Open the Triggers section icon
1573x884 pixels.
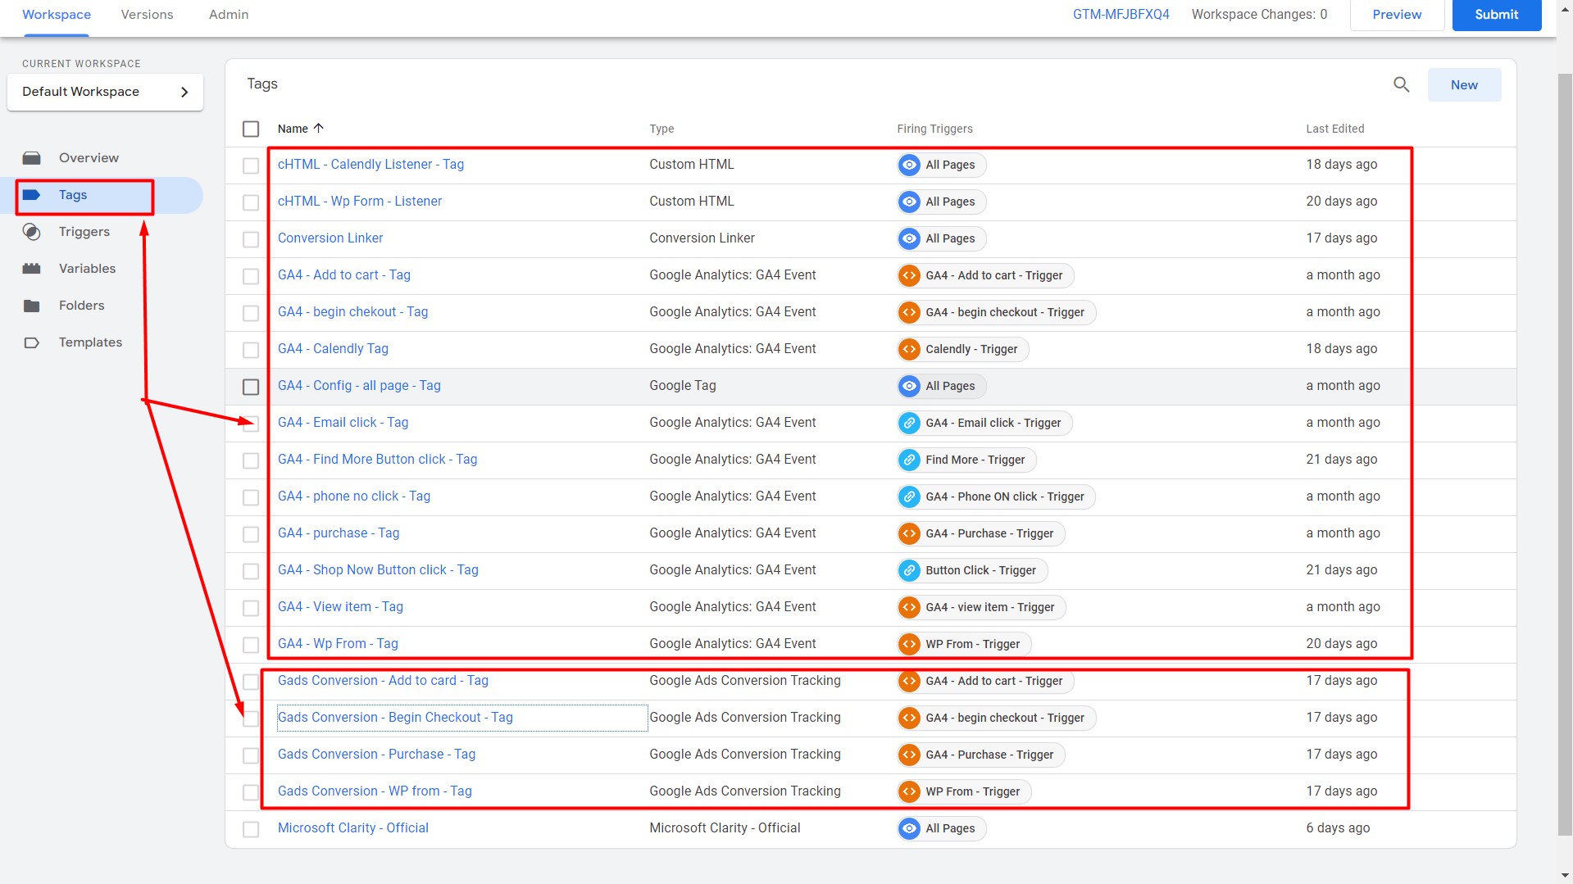pyautogui.click(x=32, y=232)
